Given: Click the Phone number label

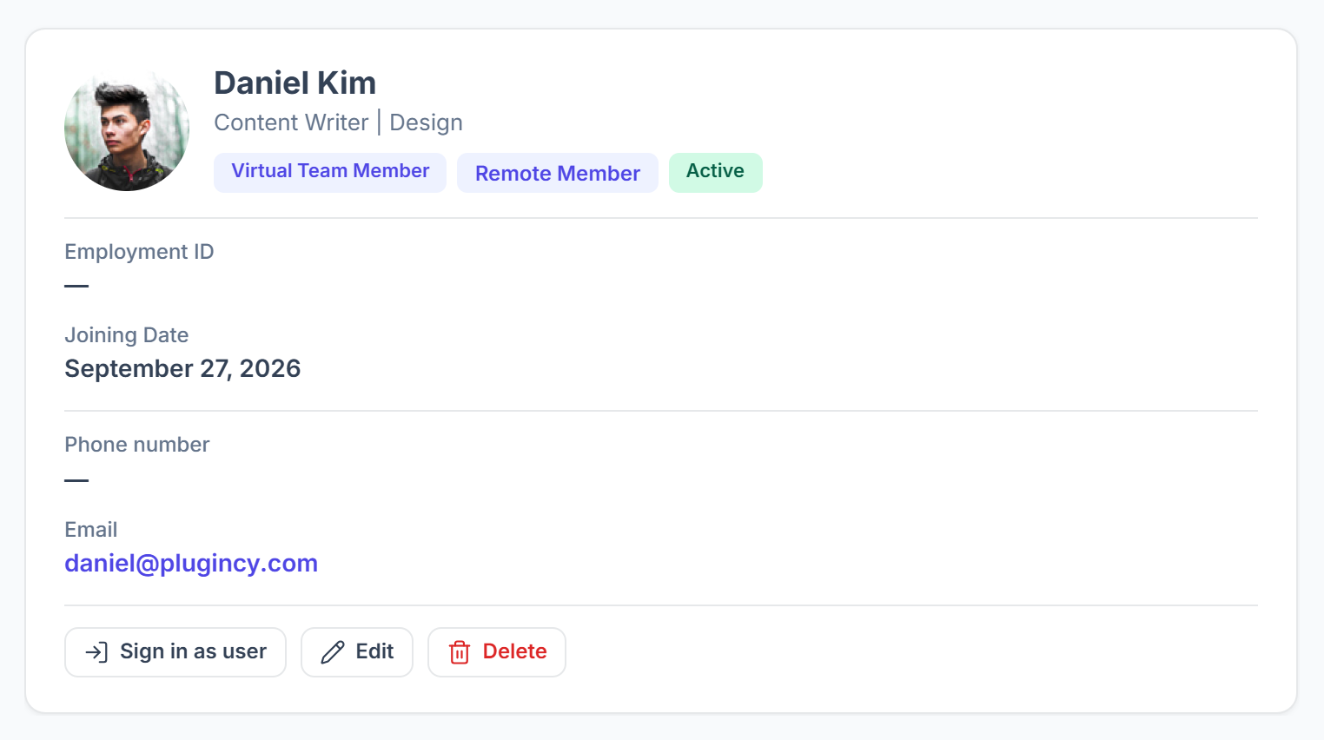Looking at the screenshot, I should (137, 445).
